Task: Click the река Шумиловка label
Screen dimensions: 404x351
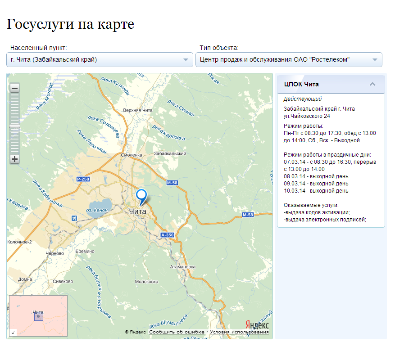Action: click(168, 321)
